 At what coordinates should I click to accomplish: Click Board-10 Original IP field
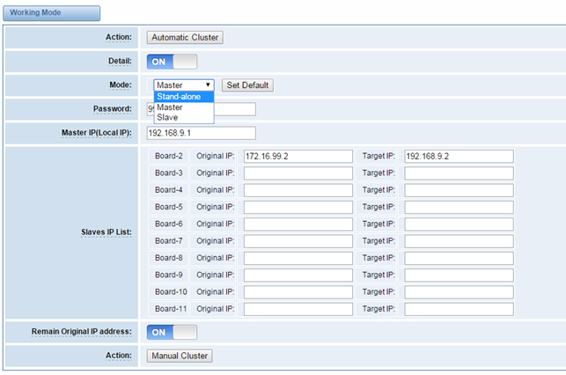pyautogui.click(x=298, y=292)
